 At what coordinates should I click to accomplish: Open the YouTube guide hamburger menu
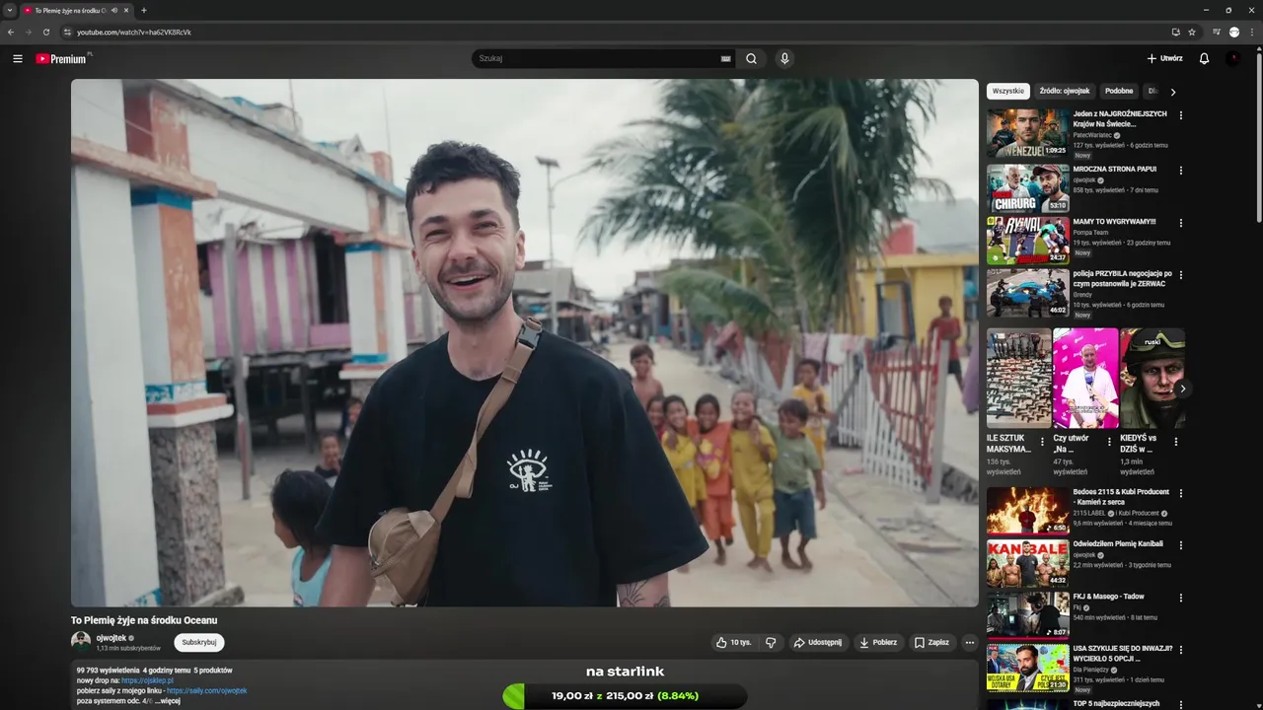click(17, 59)
